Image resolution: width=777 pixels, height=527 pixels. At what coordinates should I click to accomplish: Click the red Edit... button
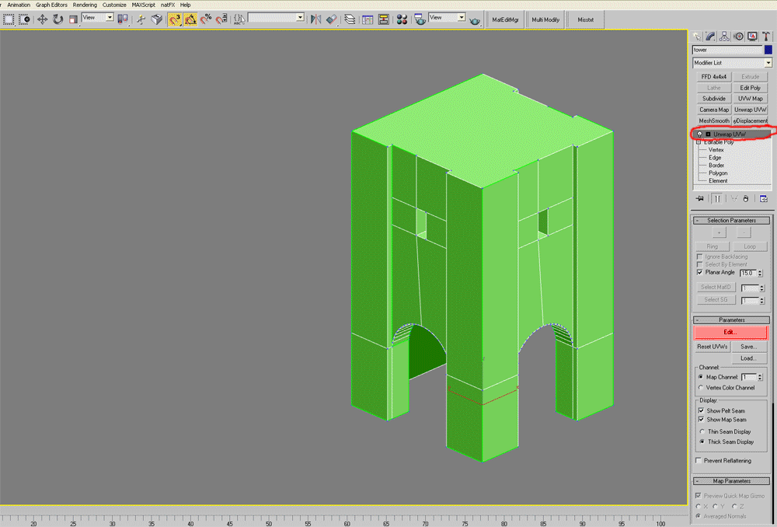pos(730,333)
